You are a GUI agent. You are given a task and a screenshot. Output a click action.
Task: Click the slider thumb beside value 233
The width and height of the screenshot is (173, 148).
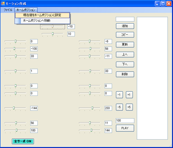(92, 108)
